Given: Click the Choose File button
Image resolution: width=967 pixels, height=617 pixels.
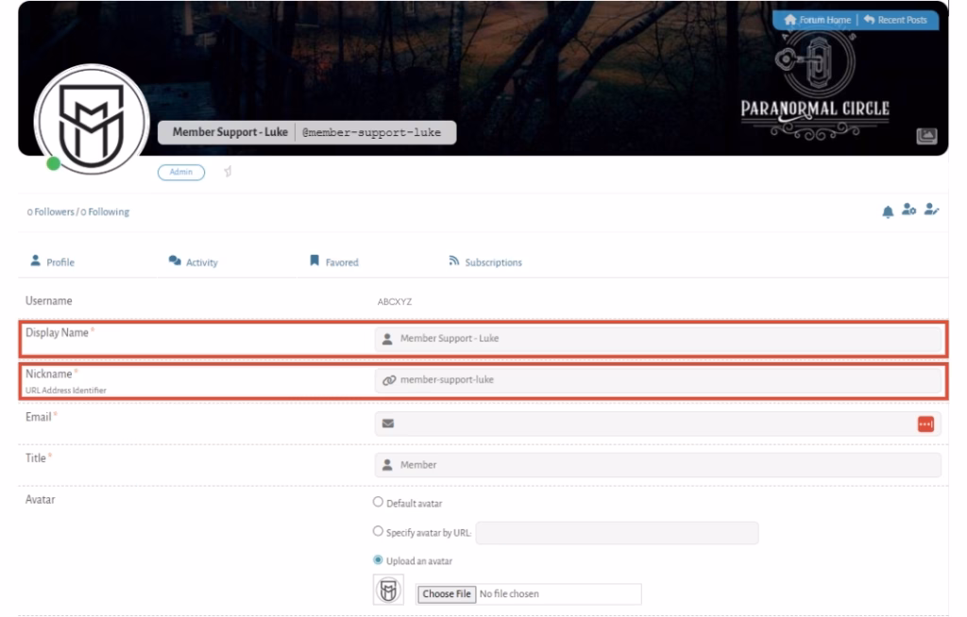Looking at the screenshot, I should point(447,594).
